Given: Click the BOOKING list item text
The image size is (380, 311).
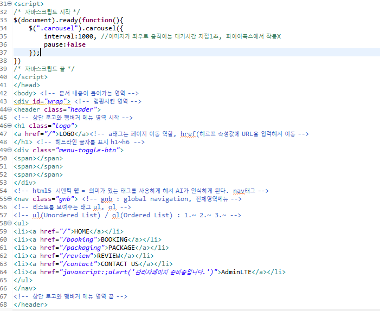Looking at the screenshot, I should [114, 239].
